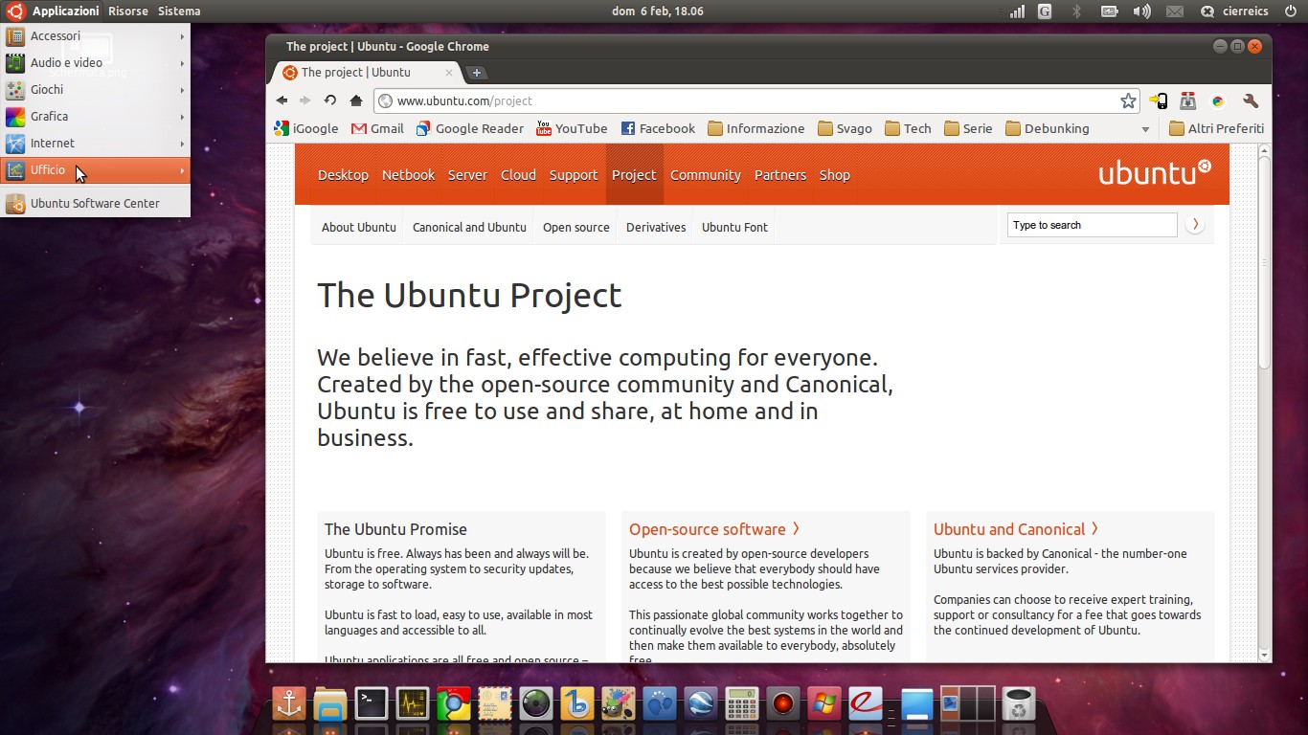Select the Desktop site navigation tab
1308x735 pixels.
[343, 175]
